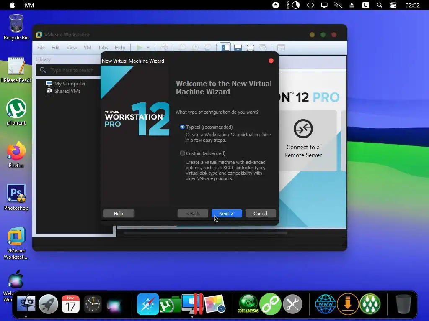Screen dimensions: 429x321
Task: Open the Edit menu in VMware Workstation
Action: [56, 48]
